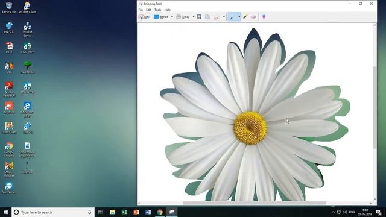Open the Action Center notifications icon

point(379,212)
